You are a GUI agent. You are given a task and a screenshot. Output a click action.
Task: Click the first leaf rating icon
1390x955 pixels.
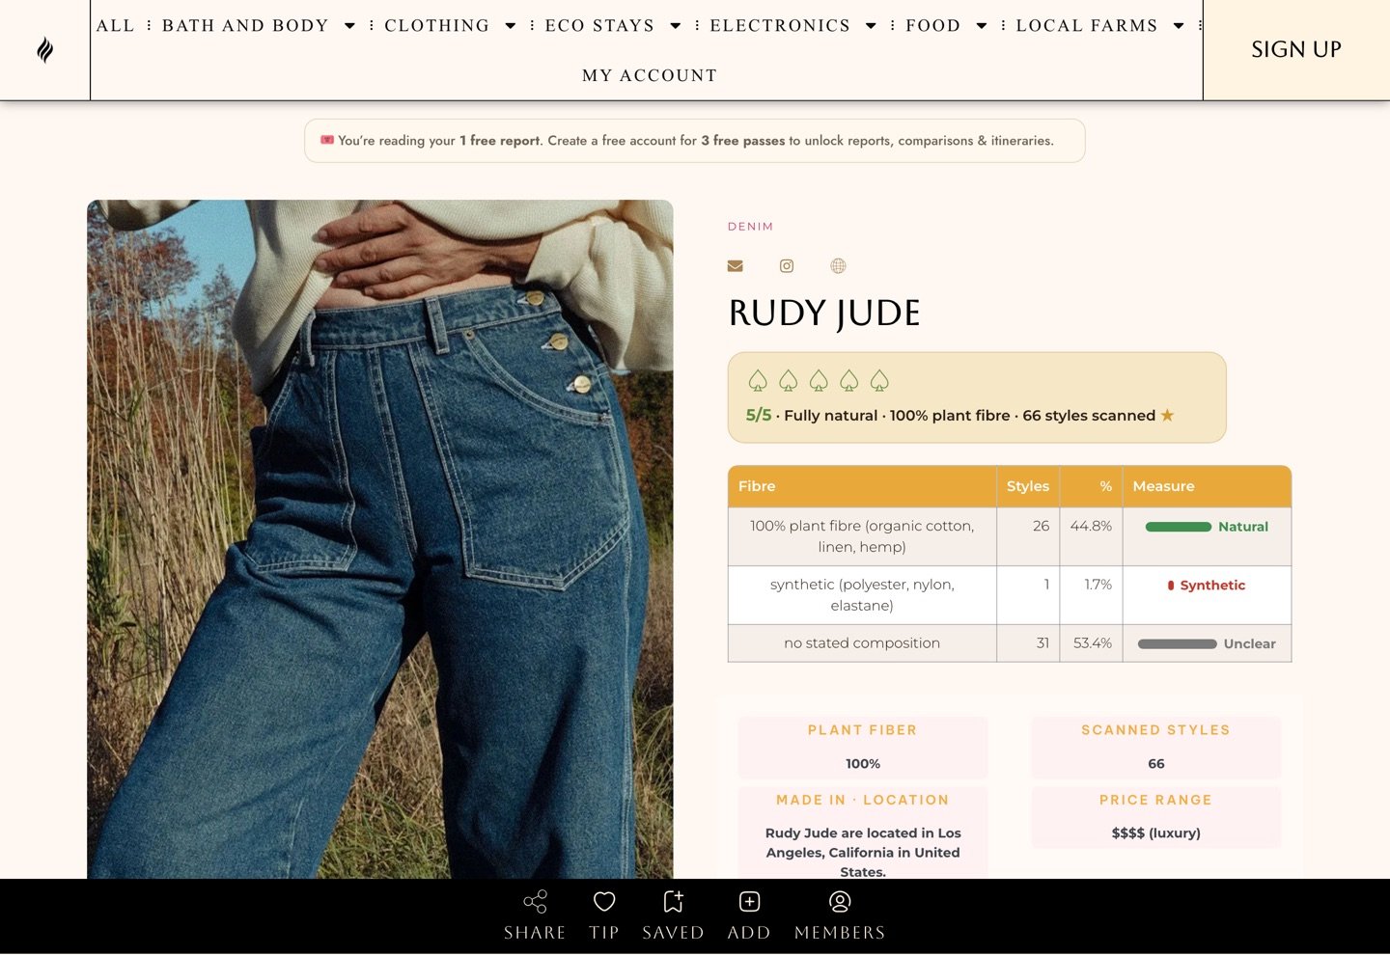pyautogui.click(x=758, y=381)
